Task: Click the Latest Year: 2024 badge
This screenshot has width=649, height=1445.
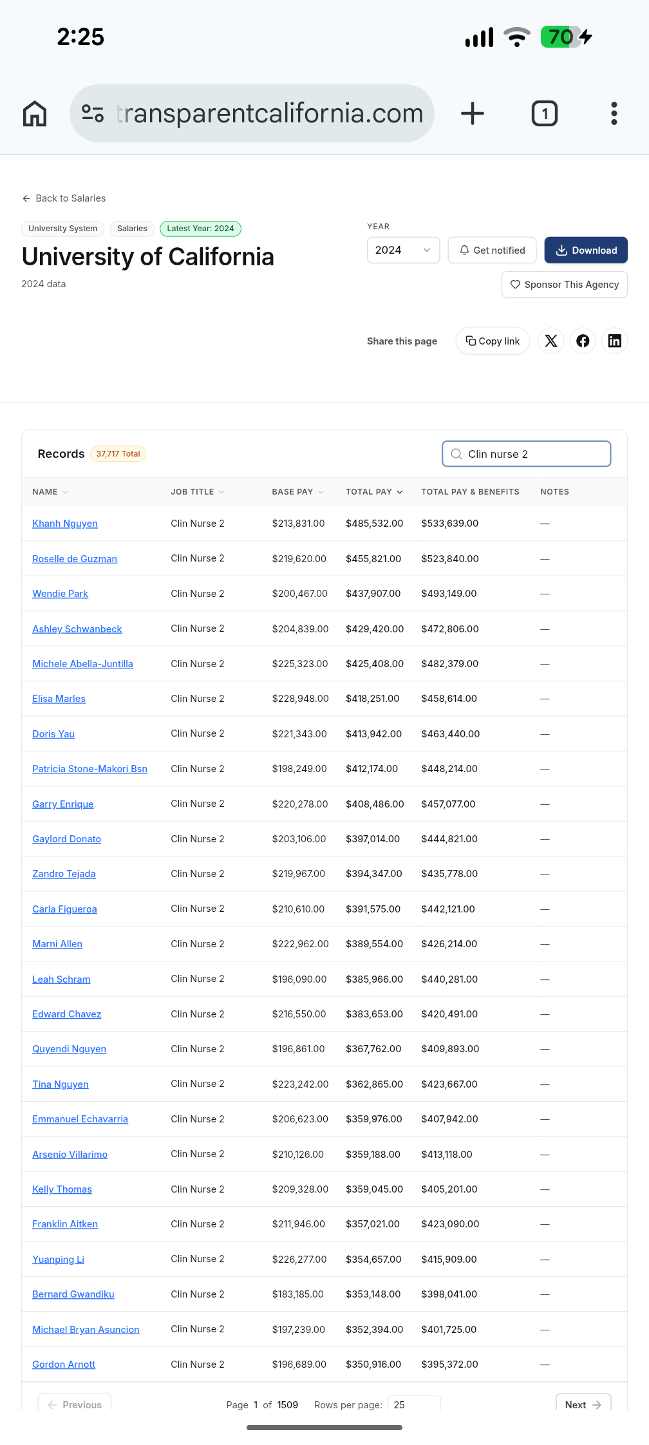Action: tap(200, 229)
